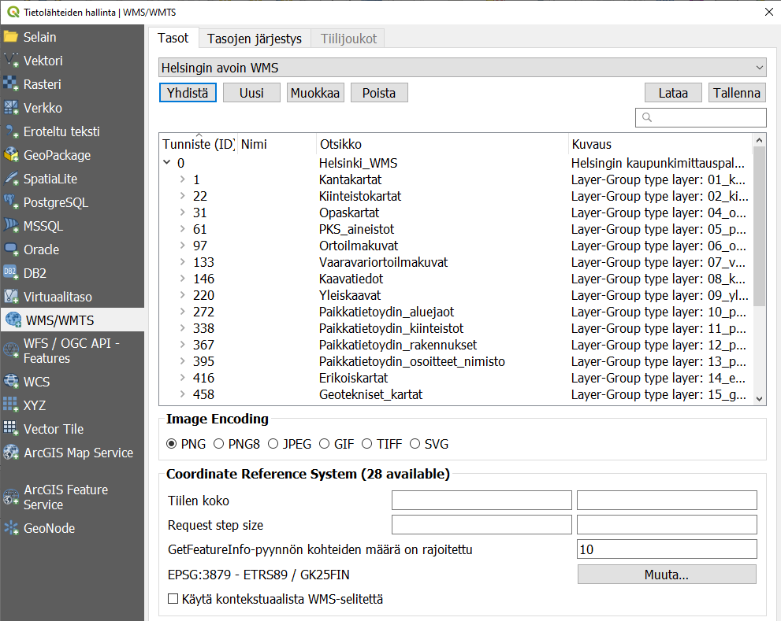Click the SpatiaLite feather icon
The image size is (781, 621).
[11, 179]
